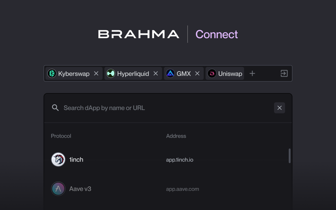
Task: Switch to the GMX tab
Action: (x=184, y=74)
